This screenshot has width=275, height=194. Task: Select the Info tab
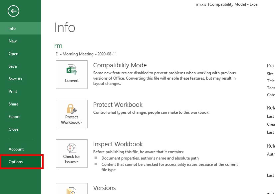click(x=12, y=28)
